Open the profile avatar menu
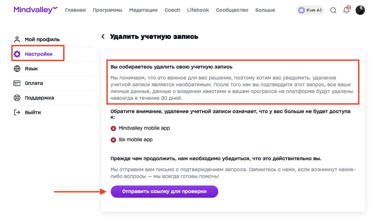 coord(360,10)
